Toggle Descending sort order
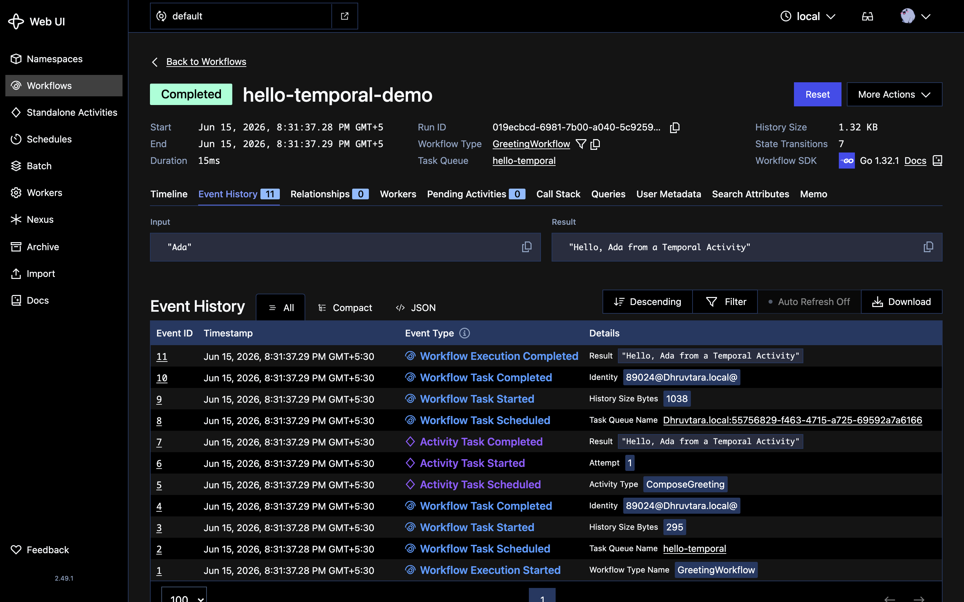This screenshot has width=964, height=602. click(x=647, y=302)
